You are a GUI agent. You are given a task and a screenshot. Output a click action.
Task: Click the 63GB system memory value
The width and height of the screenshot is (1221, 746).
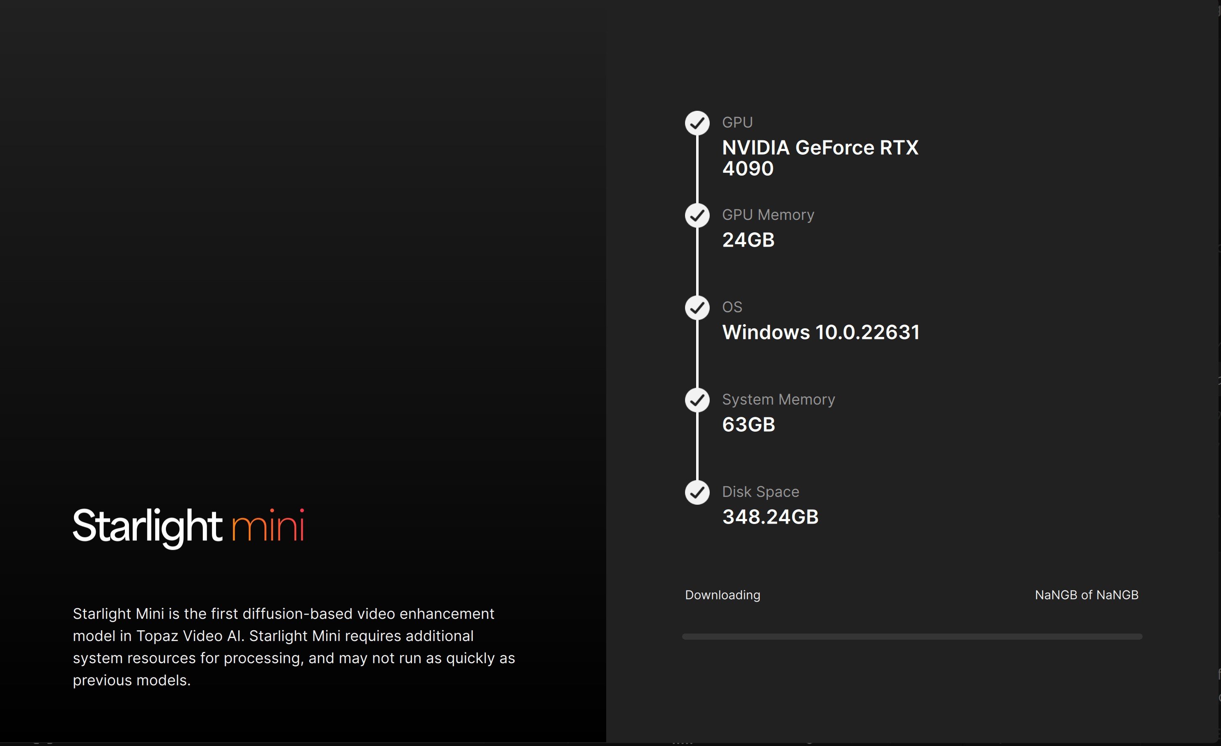click(x=748, y=425)
